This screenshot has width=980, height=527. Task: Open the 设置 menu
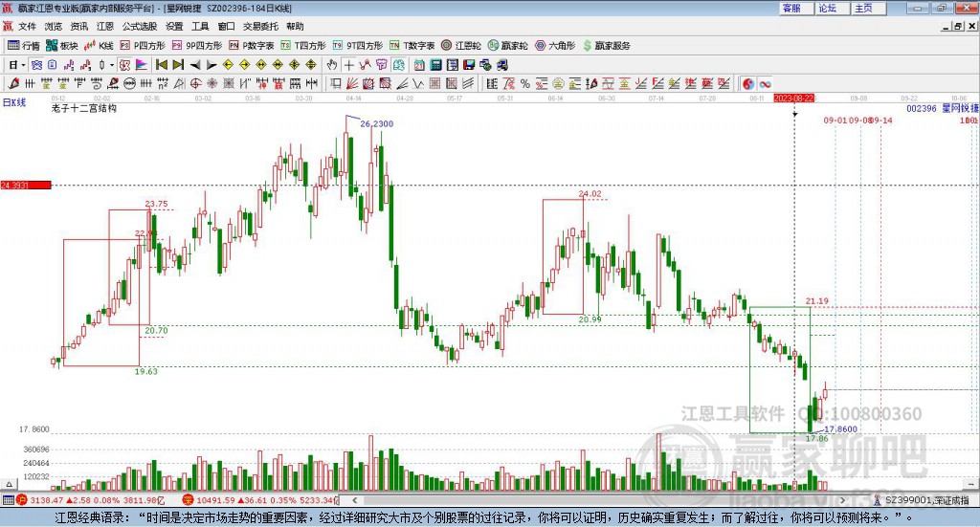coord(174,26)
